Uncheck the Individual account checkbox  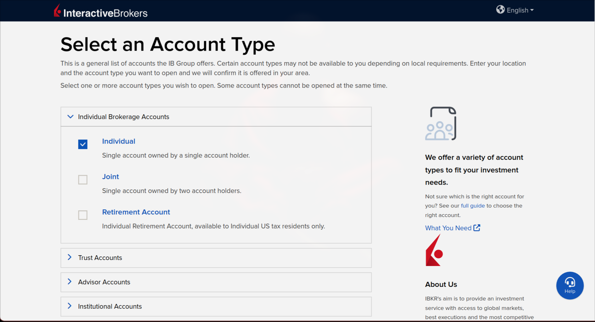click(x=83, y=144)
